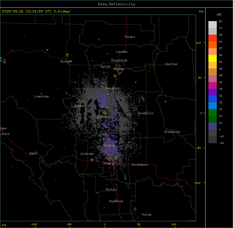This screenshot has width=233, height=228.
Task: Click the Cochrane city label
Action: 87,154
